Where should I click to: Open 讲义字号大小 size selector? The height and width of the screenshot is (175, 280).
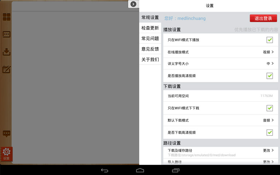point(270,64)
